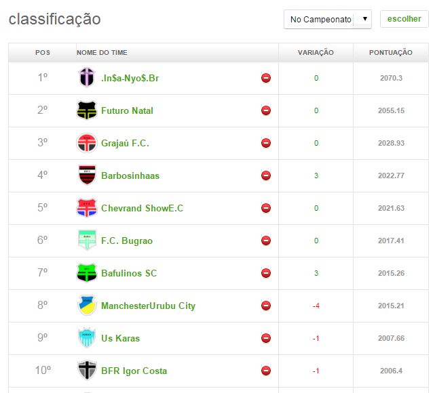Click the Bafulinos SC green shield

pyautogui.click(x=87, y=273)
